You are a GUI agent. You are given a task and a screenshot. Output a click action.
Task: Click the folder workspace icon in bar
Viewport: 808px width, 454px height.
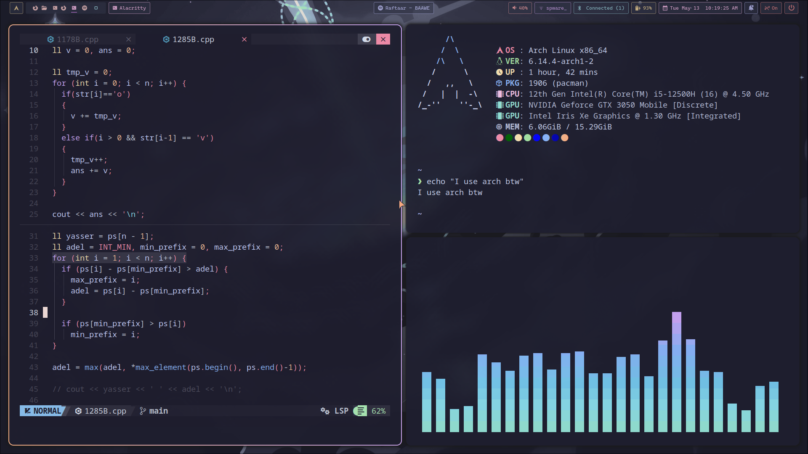click(44, 8)
